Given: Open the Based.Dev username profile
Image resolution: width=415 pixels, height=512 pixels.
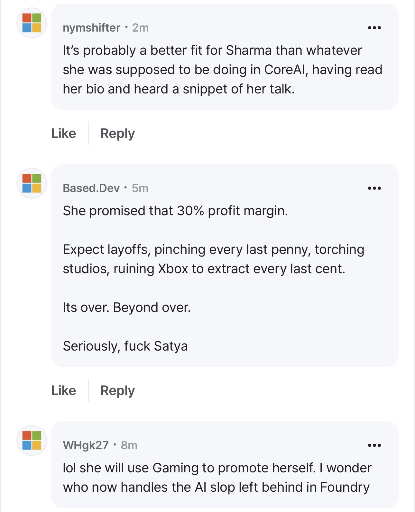Looking at the screenshot, I should [x=91, y=188].
